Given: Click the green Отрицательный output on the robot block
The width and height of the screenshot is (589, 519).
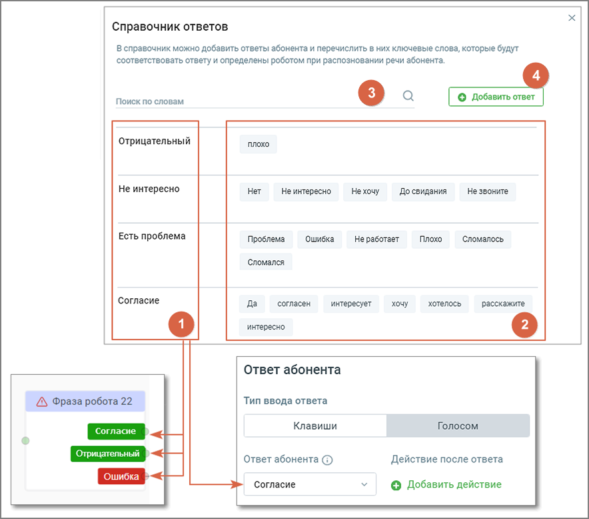Looking at the screenshot, I should point(108,454).
